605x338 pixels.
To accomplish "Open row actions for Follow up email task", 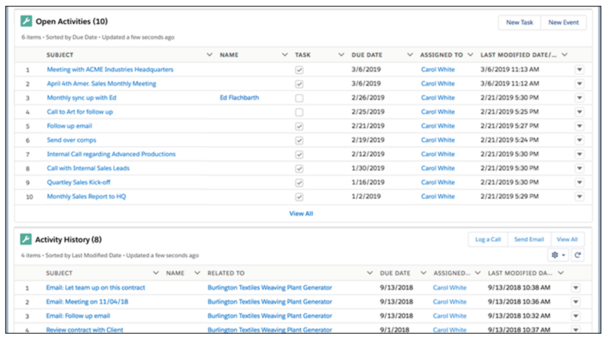I will (580, 126).
